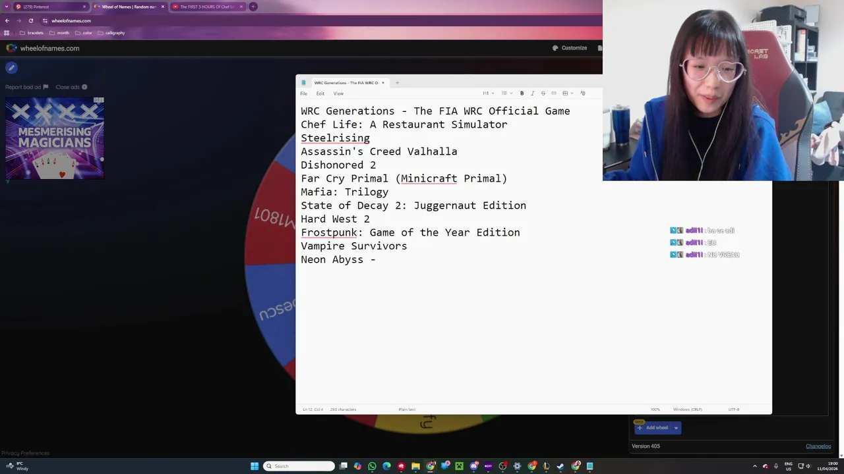The width and height of the screenshot is (844, 474).
Task: Open the month bookmark folder
Action: pyautogui.click(x=59, y=33)
